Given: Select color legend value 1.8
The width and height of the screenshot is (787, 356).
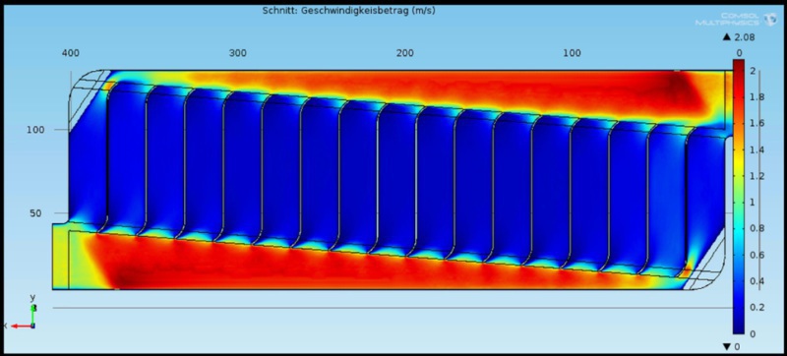Looking at the screenshot, I should tap(757, 97).
